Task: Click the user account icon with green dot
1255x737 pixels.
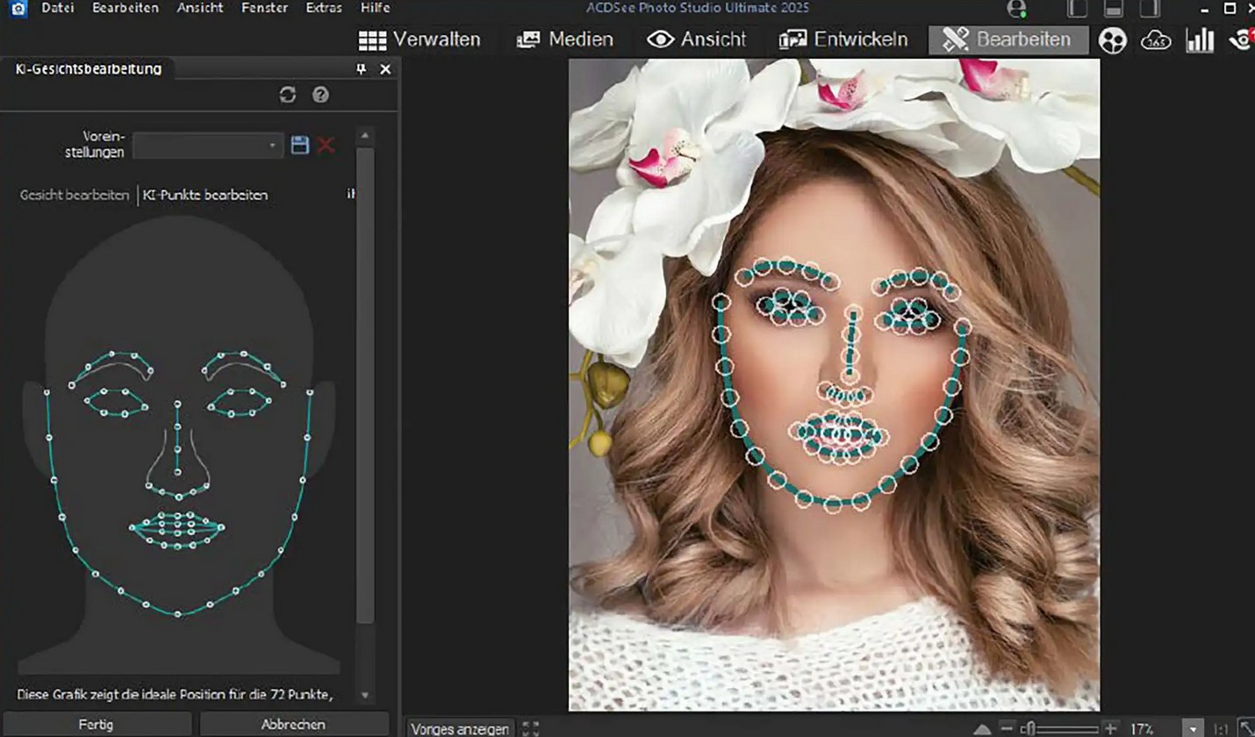Action: coord(1016,9)
